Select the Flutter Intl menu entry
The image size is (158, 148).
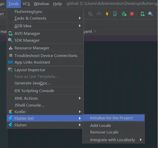point(45,118)
